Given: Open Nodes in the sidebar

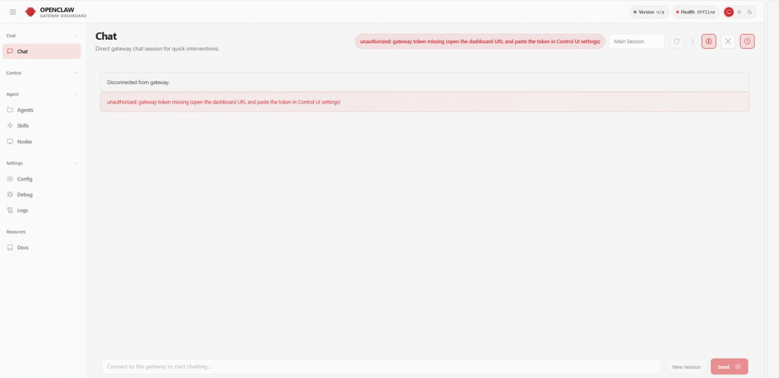Looking at the screenshot, I should click(x=24, y=141).
